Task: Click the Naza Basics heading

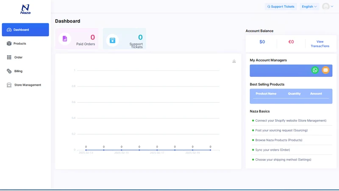Action: click(260, 111)
